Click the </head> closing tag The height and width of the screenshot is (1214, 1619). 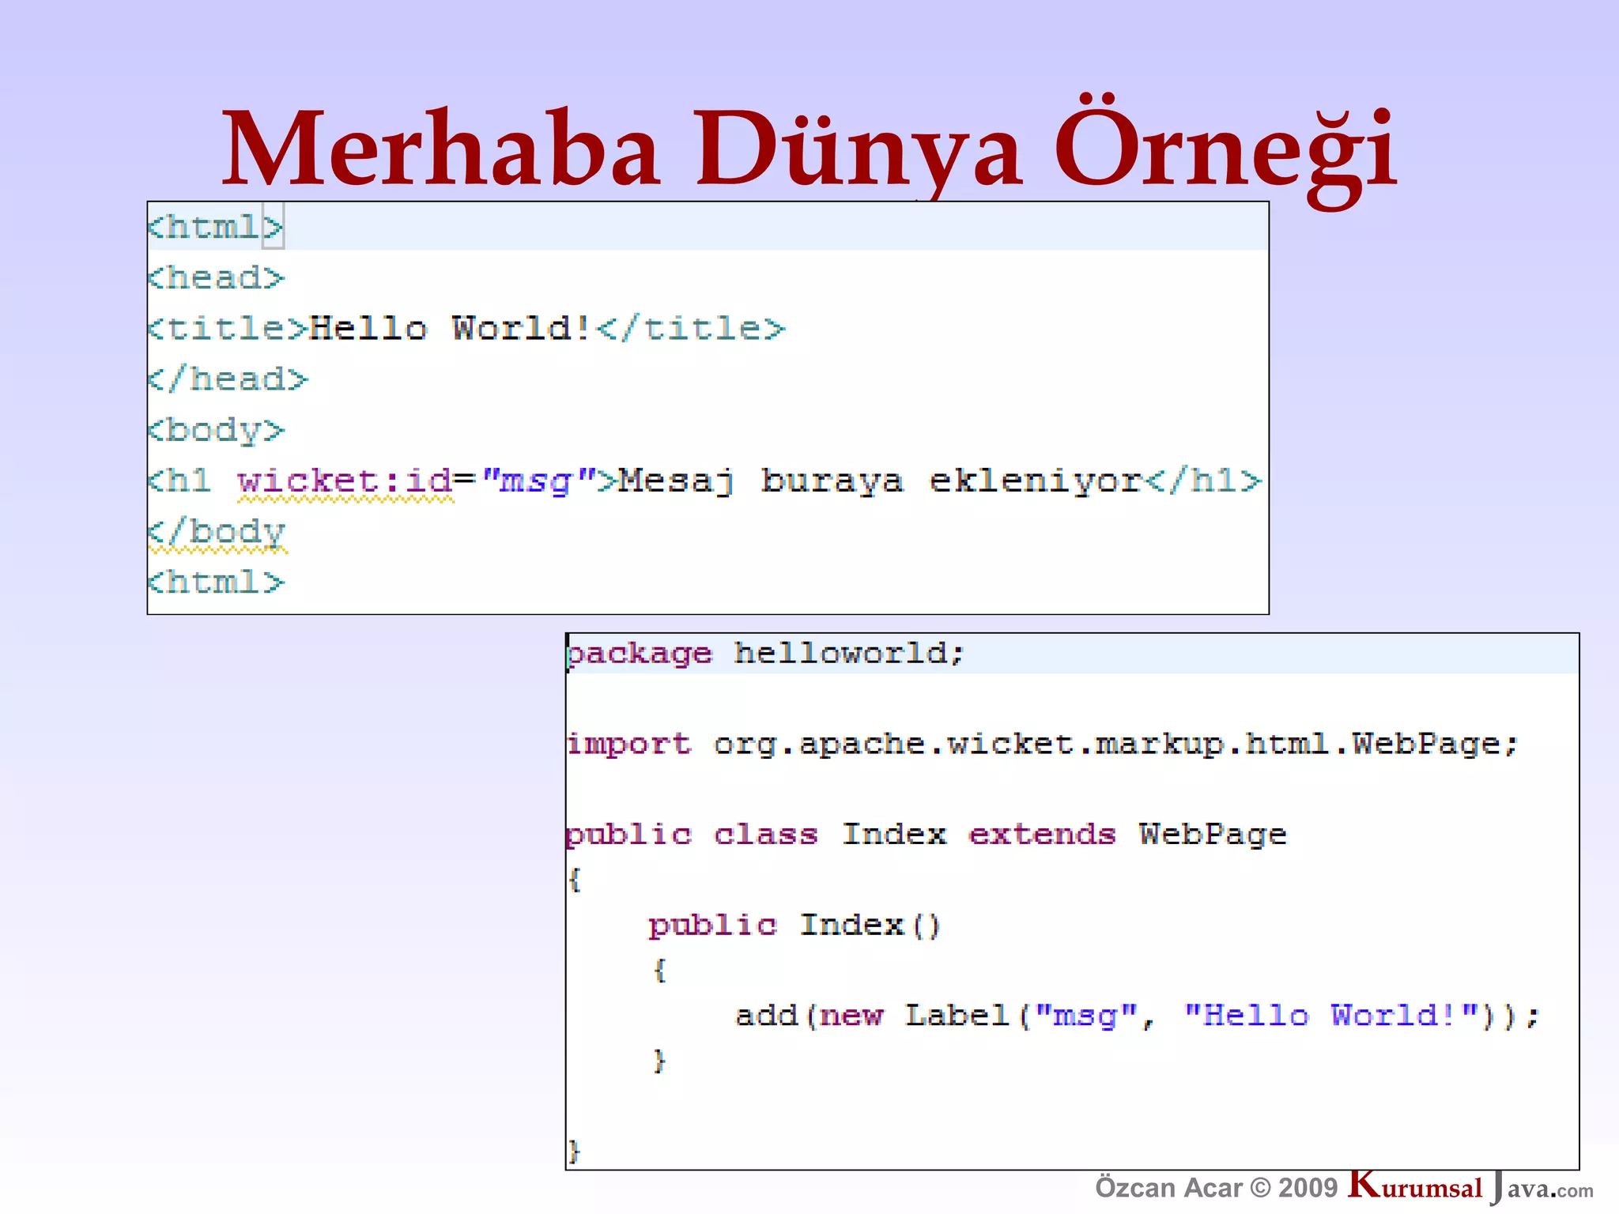(228, 379)
